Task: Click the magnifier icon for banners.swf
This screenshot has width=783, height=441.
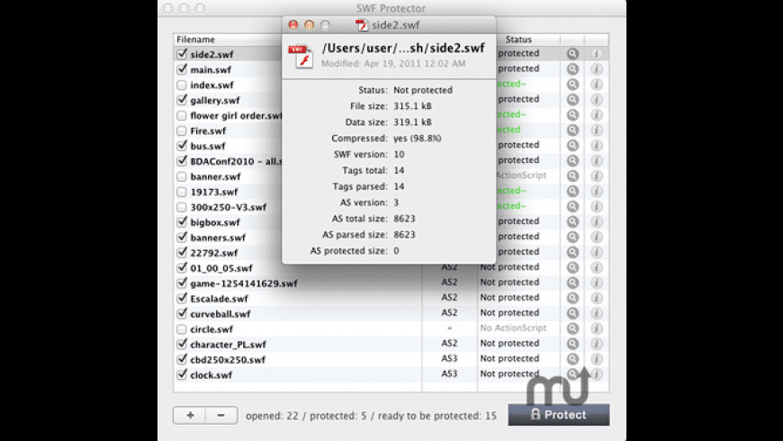Action: pyautogui.click(x=572, y=237)
